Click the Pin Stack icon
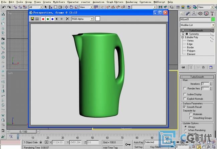Screen dimensions: 217x149 (183, 68)
